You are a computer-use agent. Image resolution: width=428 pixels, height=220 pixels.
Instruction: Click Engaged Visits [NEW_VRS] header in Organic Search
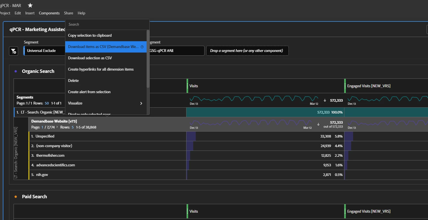click(x=369, y=86)
